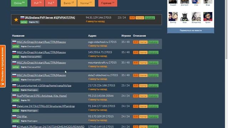
Task: Open the RusPVPServer3 [PEI, Anticheat, Kits, Home] link
Action: tap(42, 96)
